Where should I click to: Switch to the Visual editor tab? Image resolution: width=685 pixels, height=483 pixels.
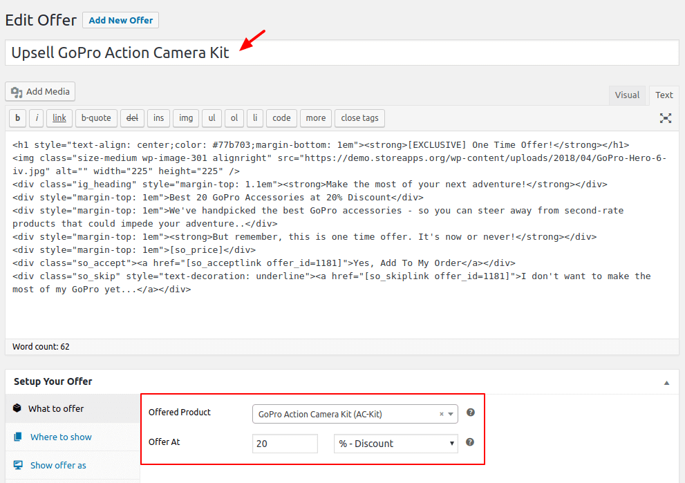click(x=627, y=95)
